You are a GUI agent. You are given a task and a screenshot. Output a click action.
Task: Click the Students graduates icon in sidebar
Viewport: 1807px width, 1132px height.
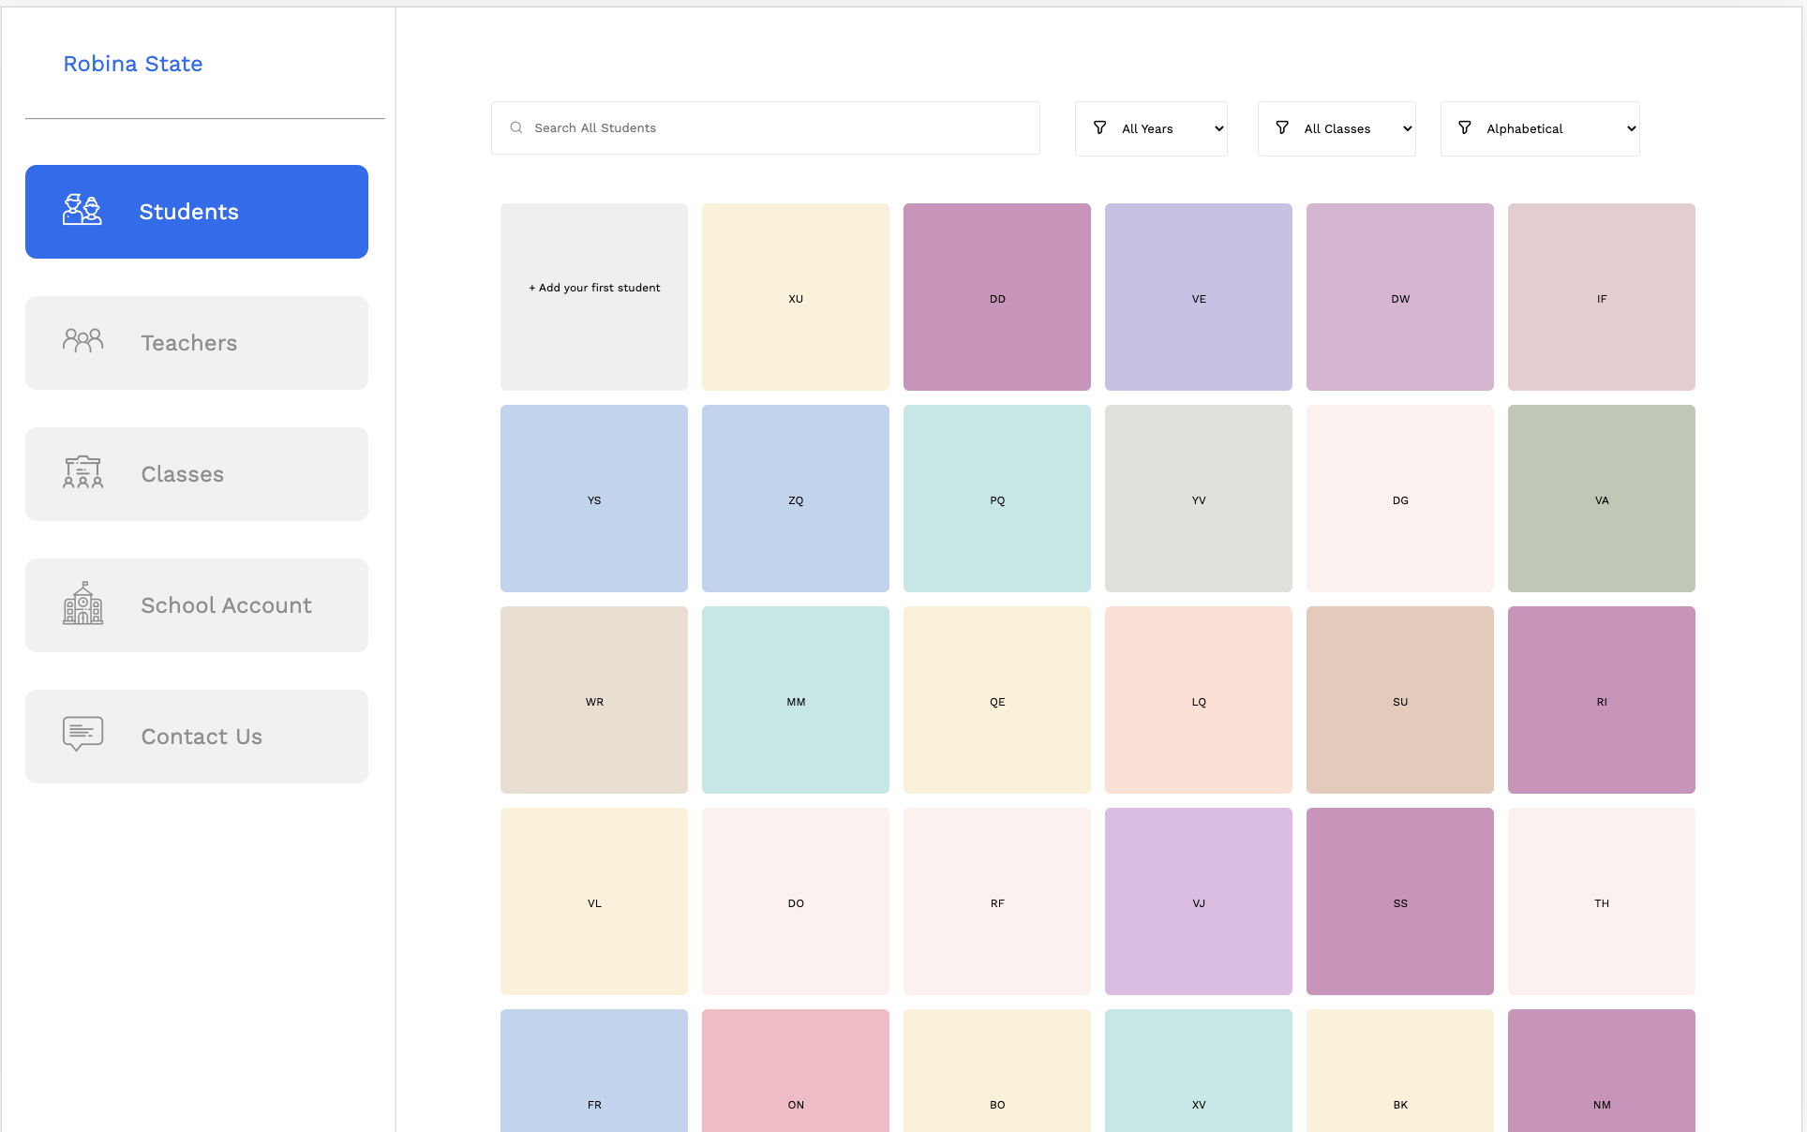coord(82,210)
